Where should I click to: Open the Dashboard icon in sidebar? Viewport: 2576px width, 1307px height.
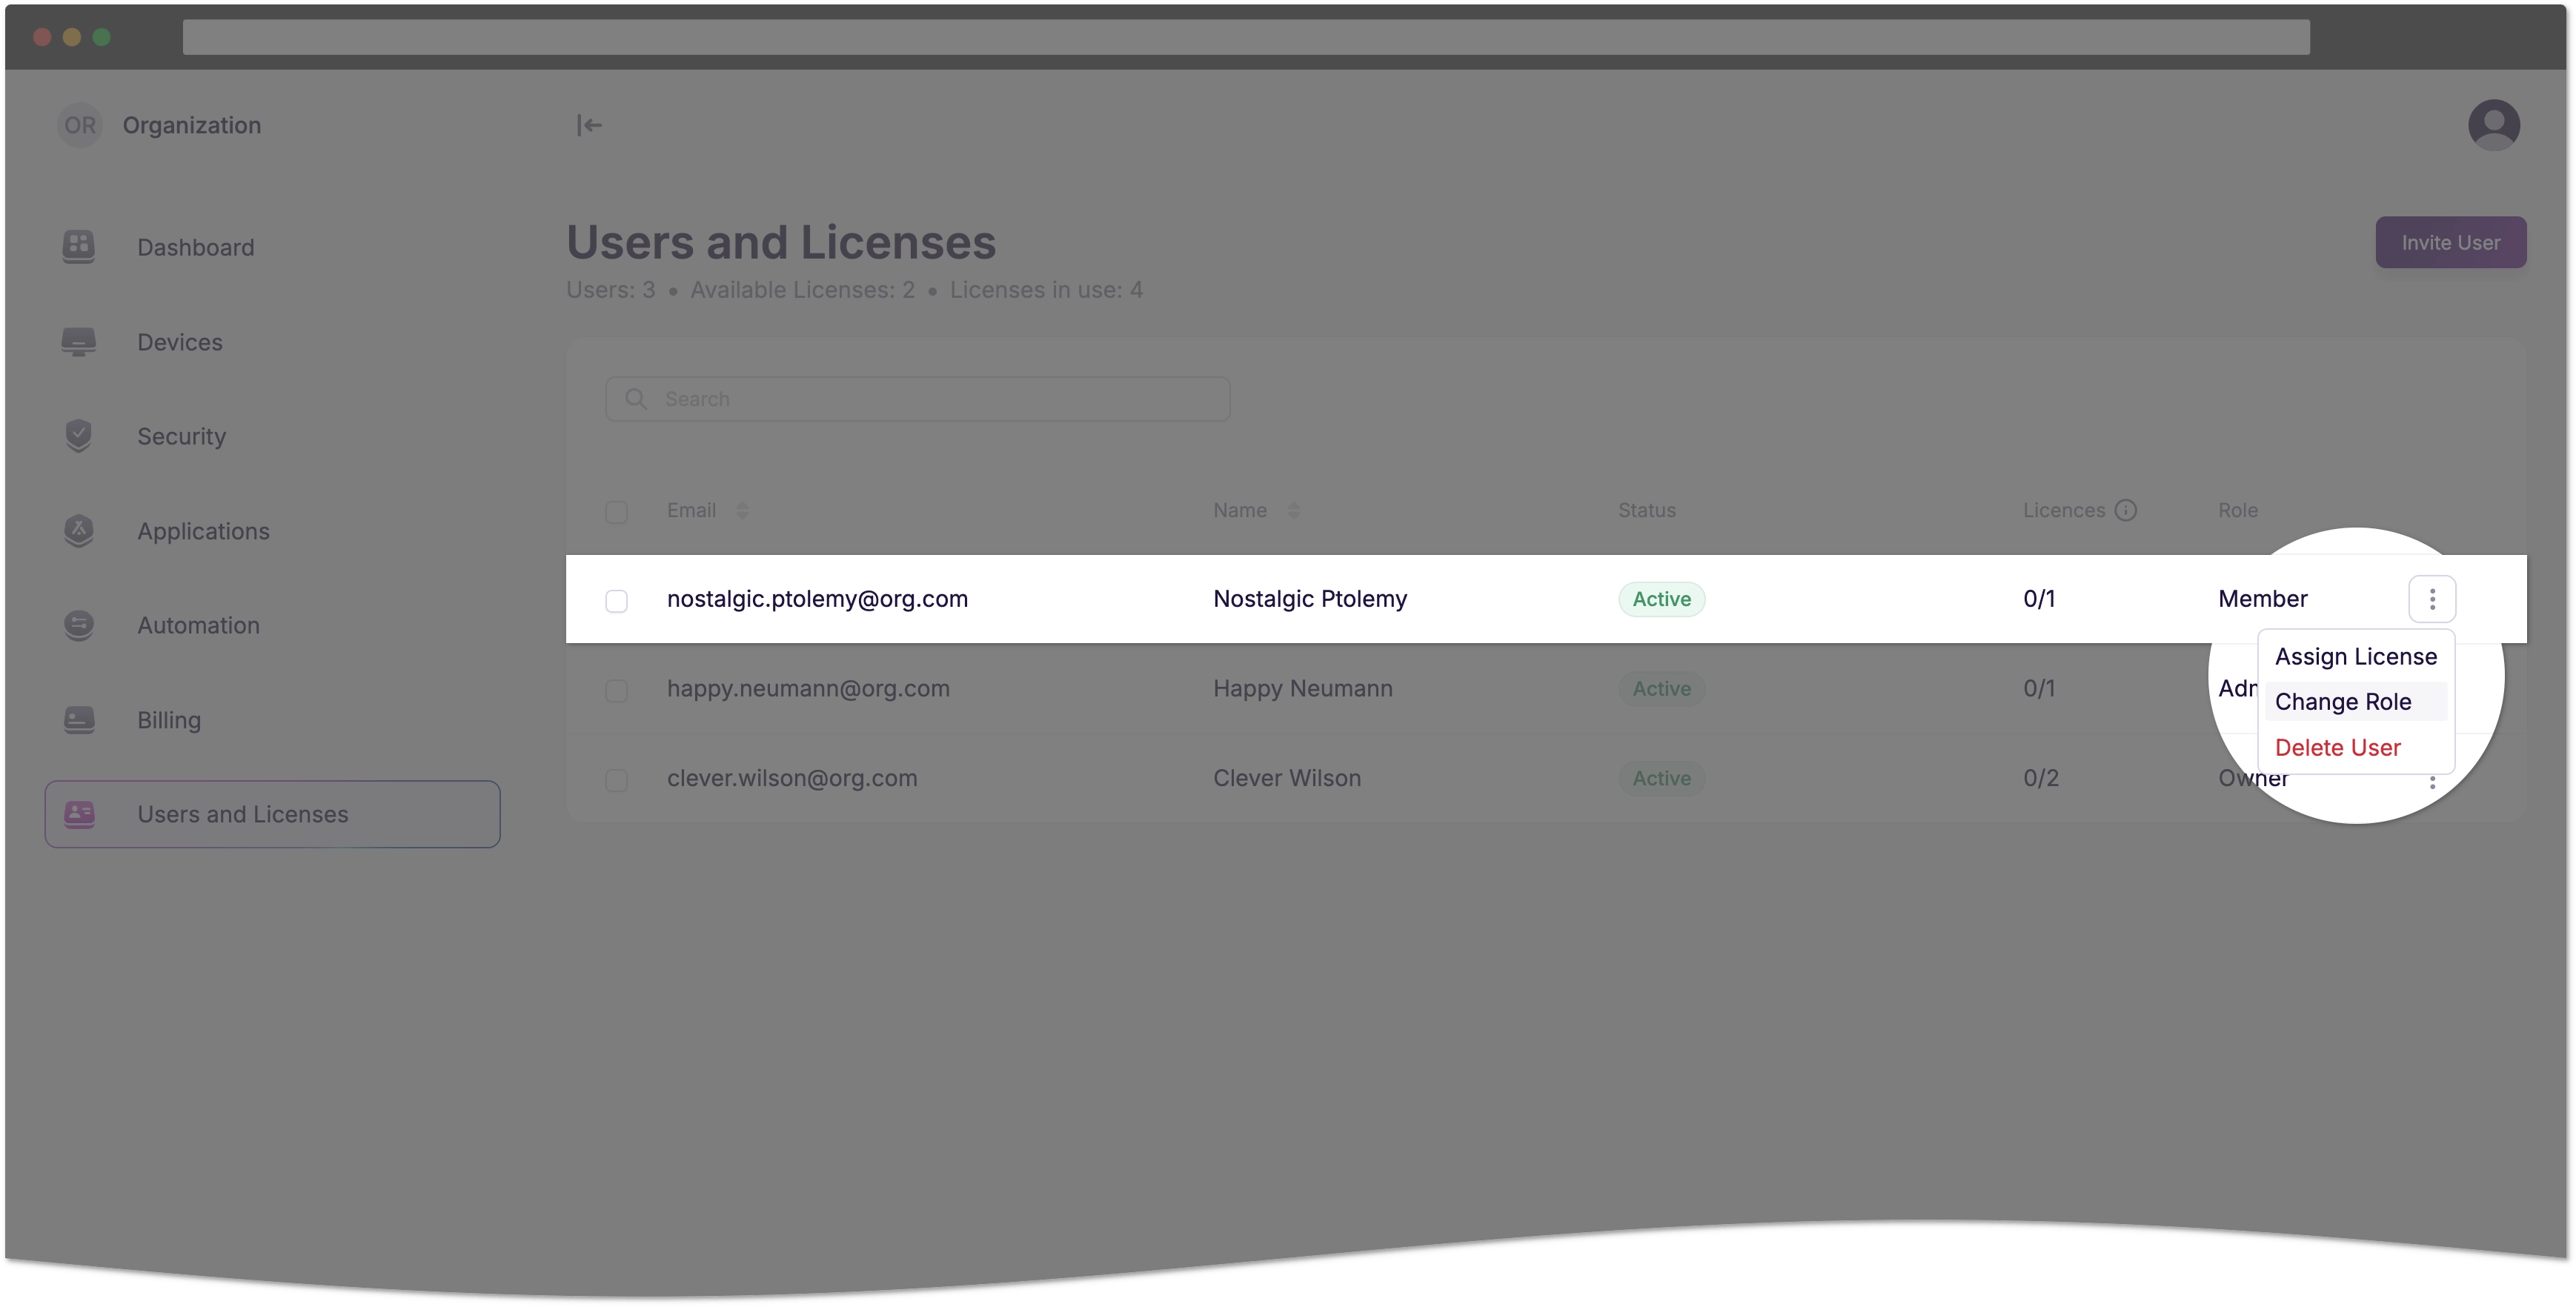tap(78, 247)
